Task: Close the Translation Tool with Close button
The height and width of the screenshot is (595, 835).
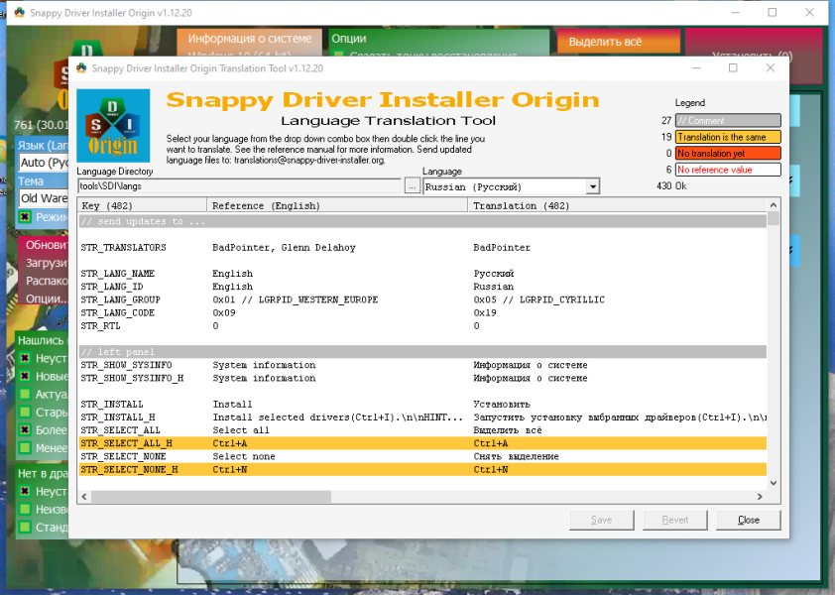Action: (x=749, y=520)
